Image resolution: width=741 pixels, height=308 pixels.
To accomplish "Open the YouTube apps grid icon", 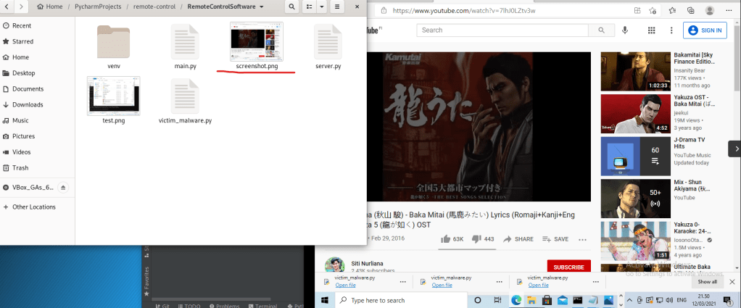I will click(x=651, y=30).
